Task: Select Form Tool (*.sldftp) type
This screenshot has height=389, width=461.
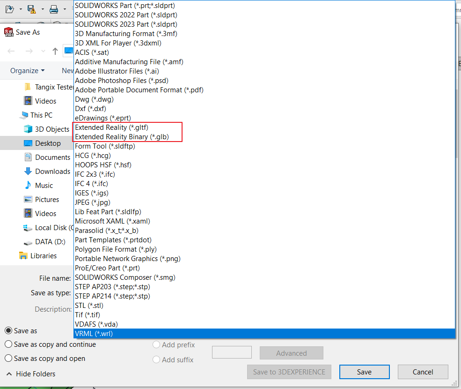Action: 264,146
